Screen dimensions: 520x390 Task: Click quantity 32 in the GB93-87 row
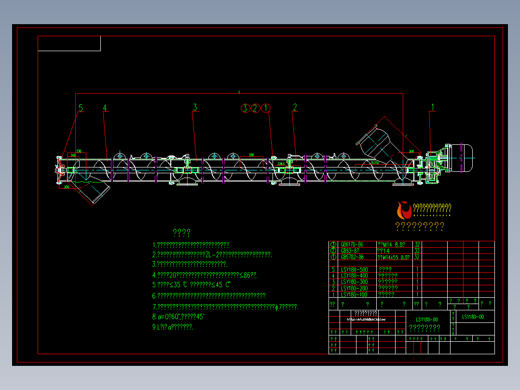coord(417,251)
